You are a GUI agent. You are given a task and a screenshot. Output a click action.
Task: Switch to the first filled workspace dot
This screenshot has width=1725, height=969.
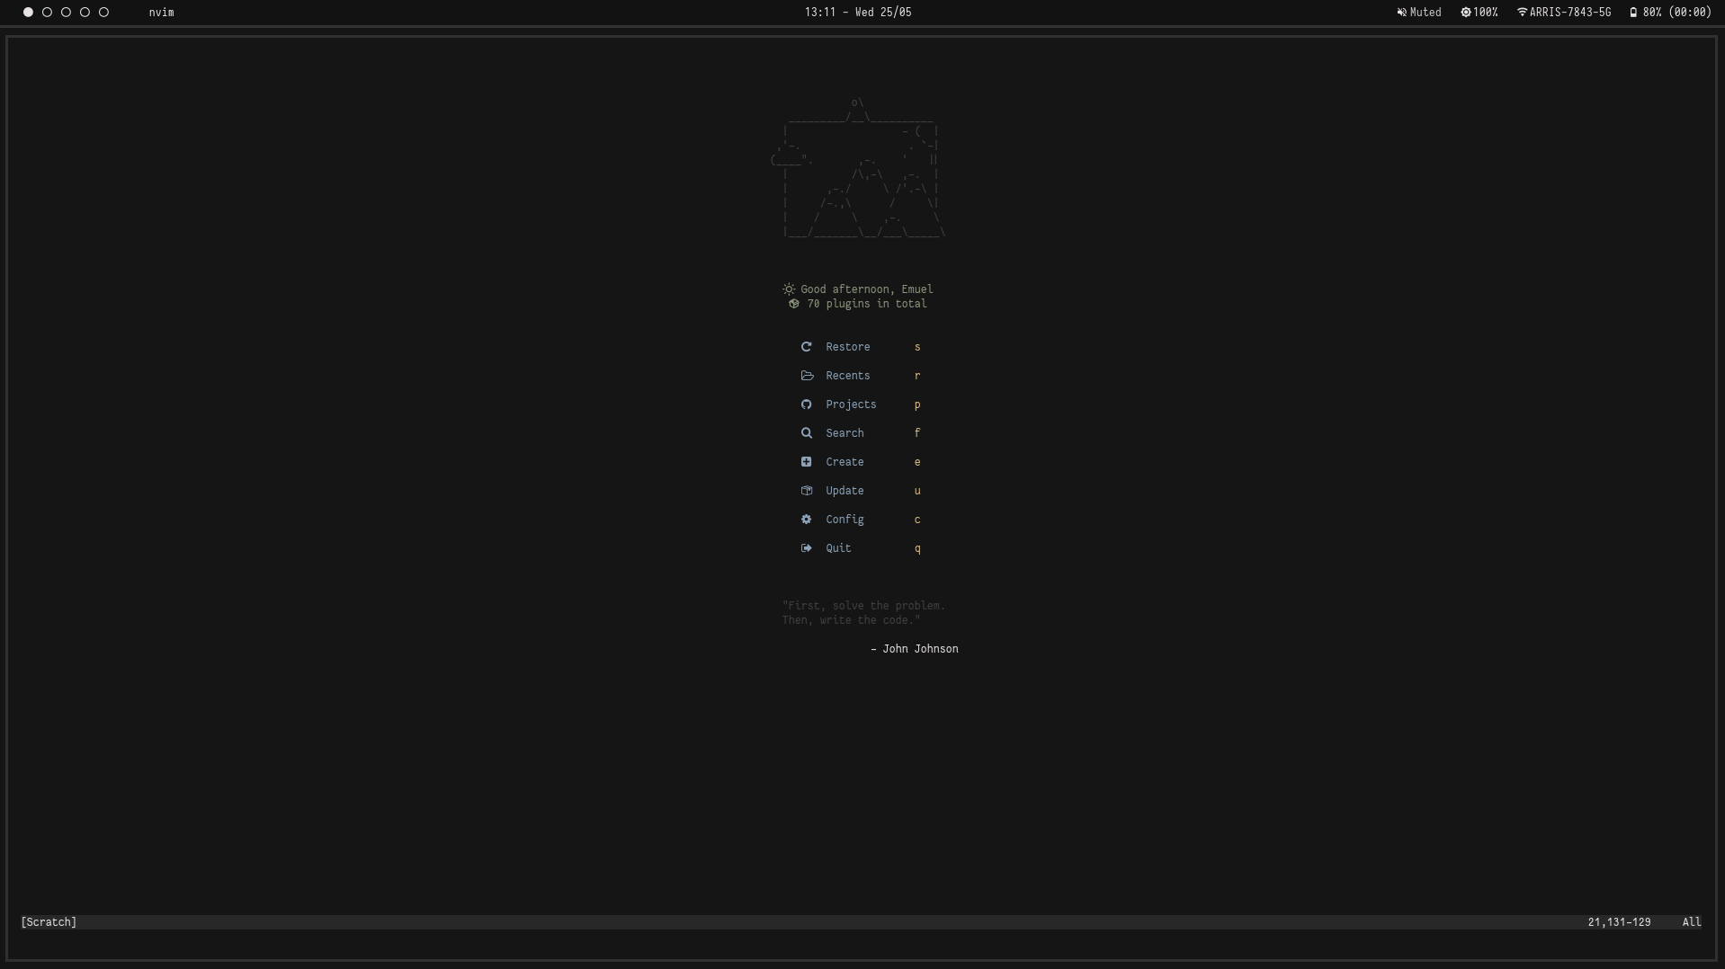(28, 13)
